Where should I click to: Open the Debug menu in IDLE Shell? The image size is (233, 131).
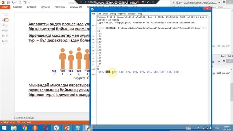coord(113,14)
